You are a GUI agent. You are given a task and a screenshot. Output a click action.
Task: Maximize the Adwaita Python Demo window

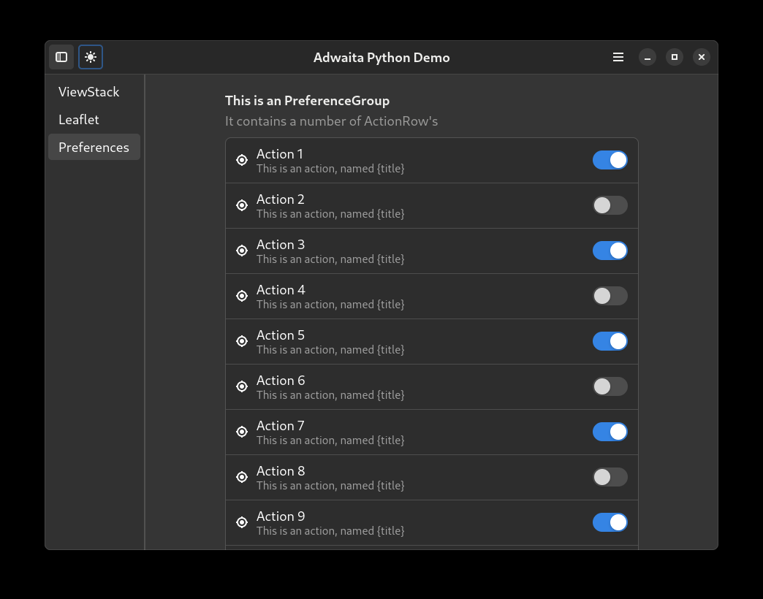[675, 58]
